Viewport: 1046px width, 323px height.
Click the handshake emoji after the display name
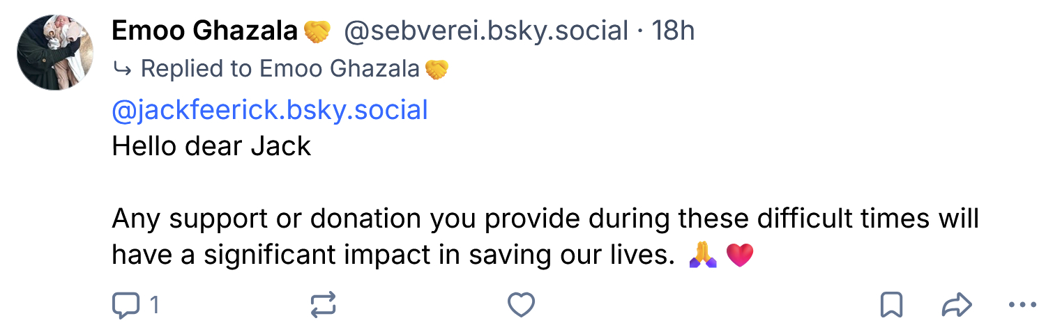[x=317, y=31]
